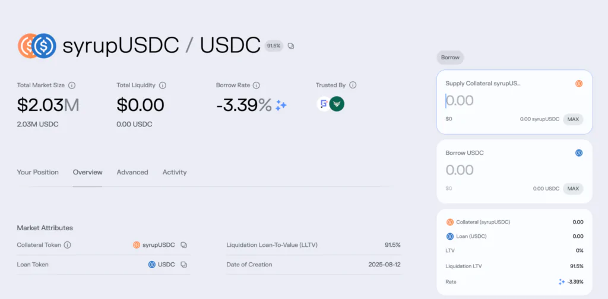
Task: Click Collateral Token info icon
Action: [67, 245]
